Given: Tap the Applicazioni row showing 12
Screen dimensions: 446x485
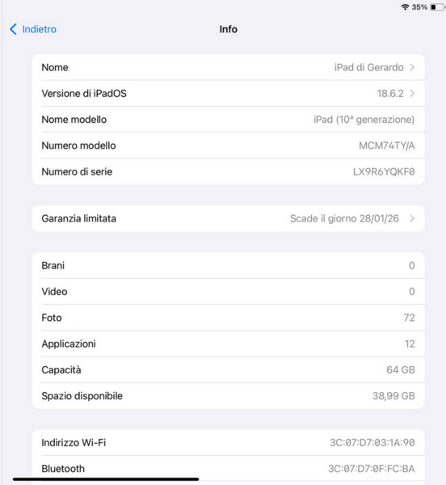Looking at the screenshot, I should click(x=228, y=344).
